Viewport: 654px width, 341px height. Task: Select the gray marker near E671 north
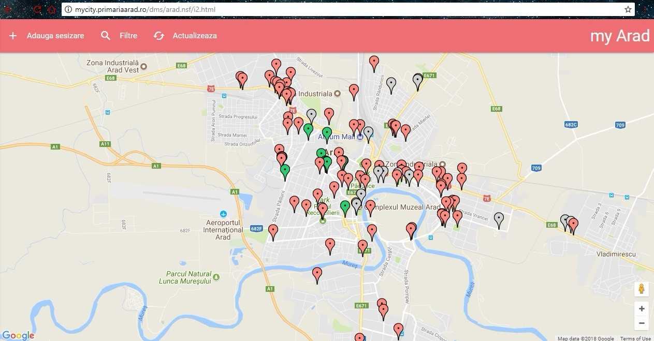point(417,82)
